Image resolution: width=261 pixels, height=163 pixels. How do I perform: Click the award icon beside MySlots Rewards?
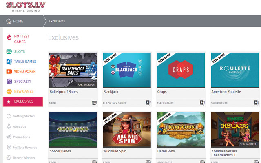pyautogui.click(x=9, y=147)
